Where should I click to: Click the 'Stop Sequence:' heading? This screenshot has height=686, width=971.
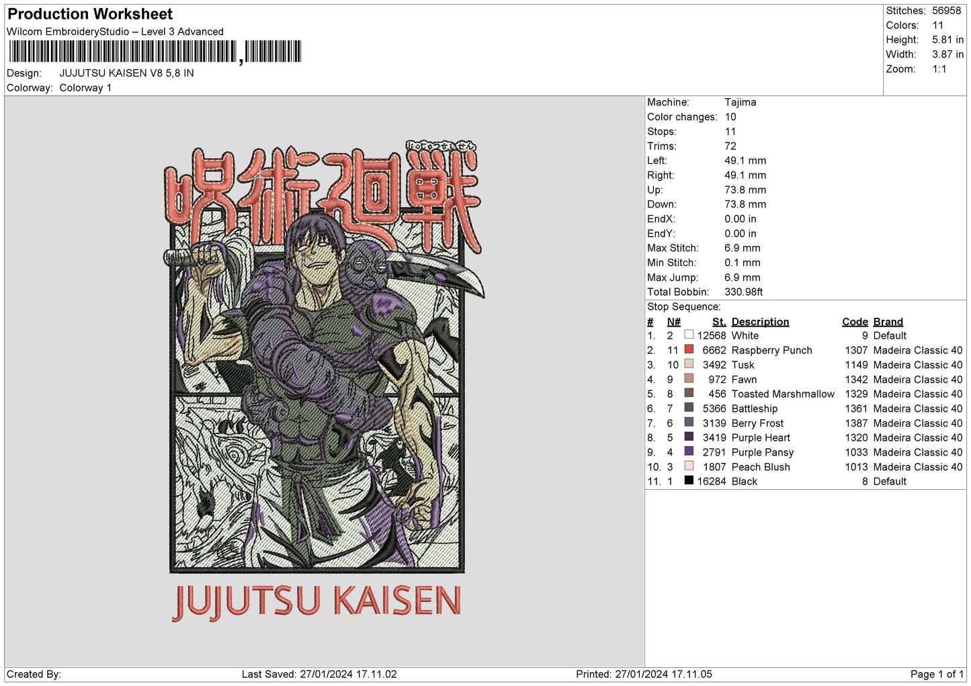683,307
